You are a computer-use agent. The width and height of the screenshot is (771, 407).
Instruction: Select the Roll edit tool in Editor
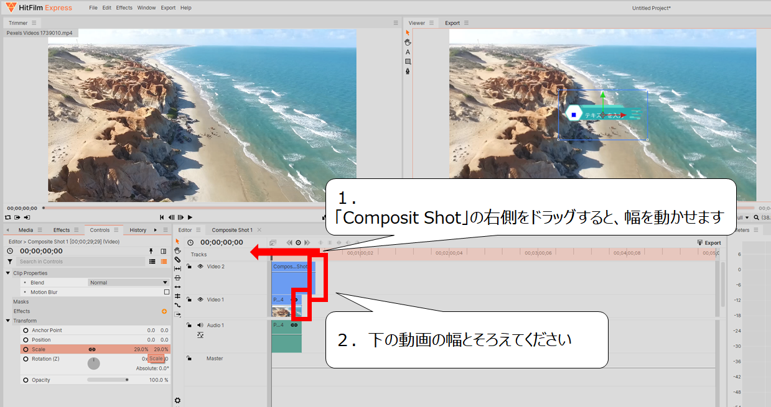(177, 296)
